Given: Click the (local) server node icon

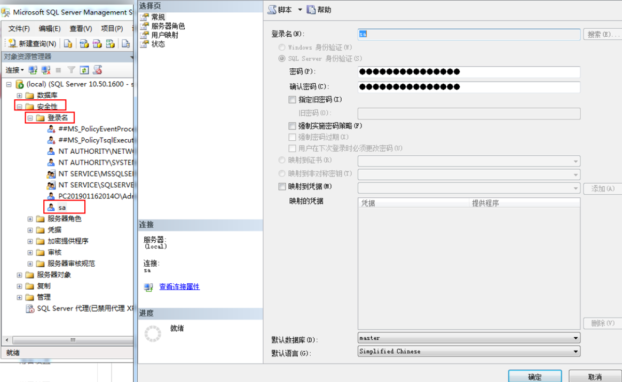Looking at the screenshot, I should point(19,84).
